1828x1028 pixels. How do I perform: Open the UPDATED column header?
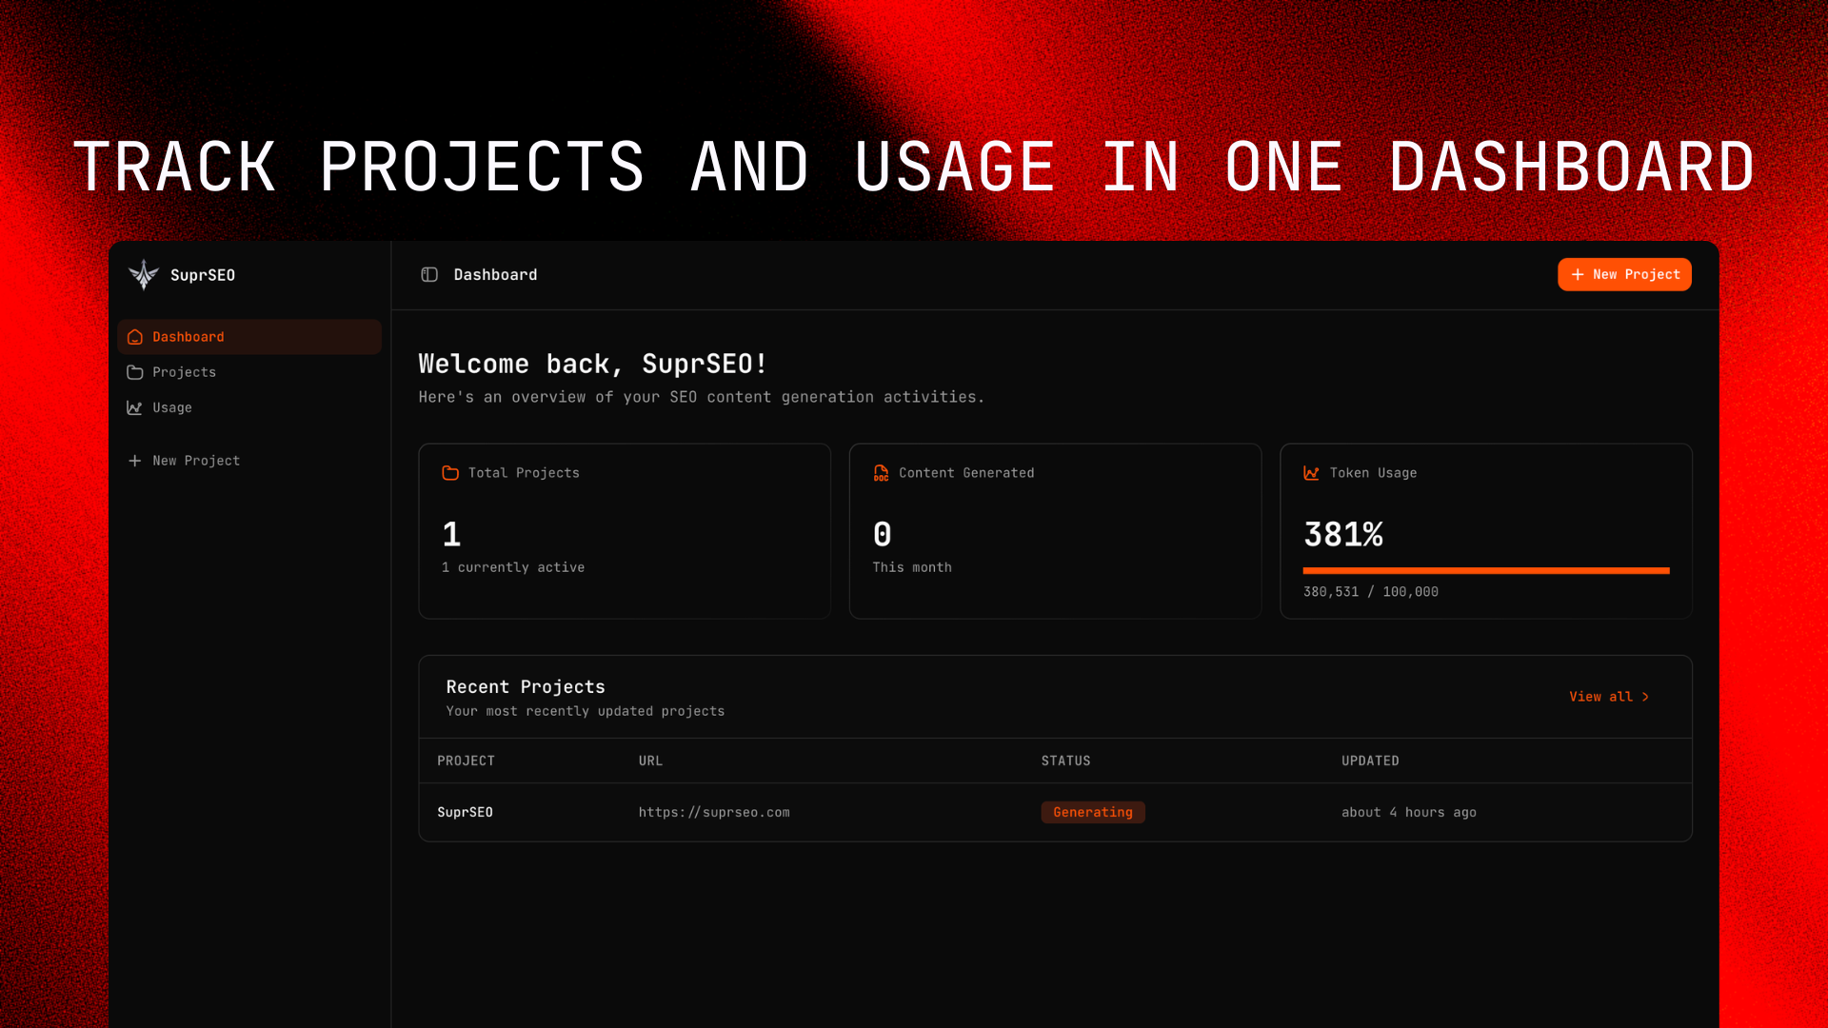(1370, 761)
